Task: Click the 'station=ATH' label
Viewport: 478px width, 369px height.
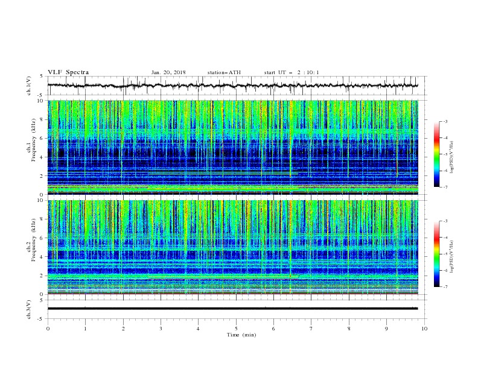Action: 224,72
